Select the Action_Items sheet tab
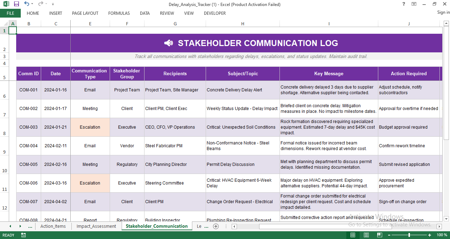The height and width of the screenshot is (239, 450). coord(53,226)
